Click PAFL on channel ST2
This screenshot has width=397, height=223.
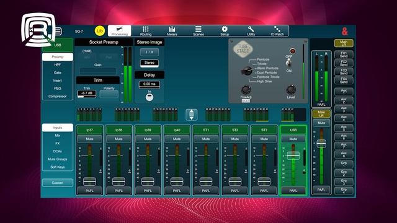tap(235, 191)
